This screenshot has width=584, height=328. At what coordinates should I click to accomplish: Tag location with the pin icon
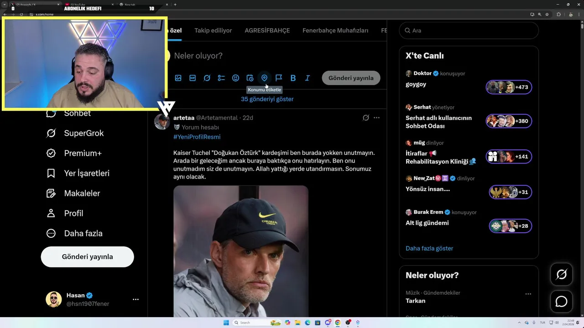(264, 78)
